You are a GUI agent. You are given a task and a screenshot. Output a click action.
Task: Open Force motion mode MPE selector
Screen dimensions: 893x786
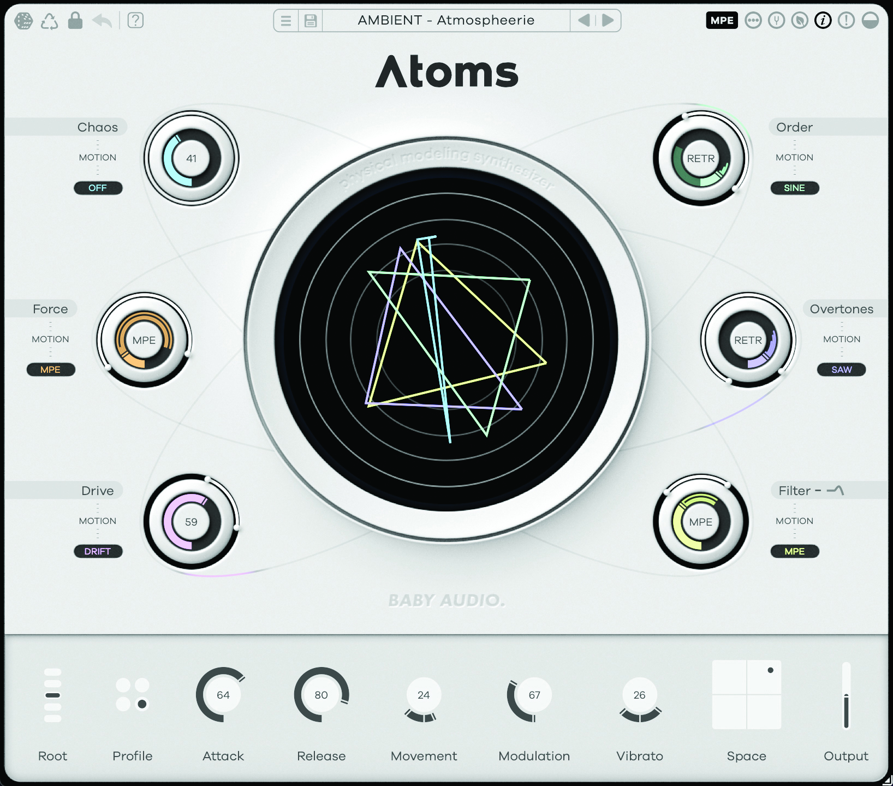pyautogui.click(x=51, y=370)
